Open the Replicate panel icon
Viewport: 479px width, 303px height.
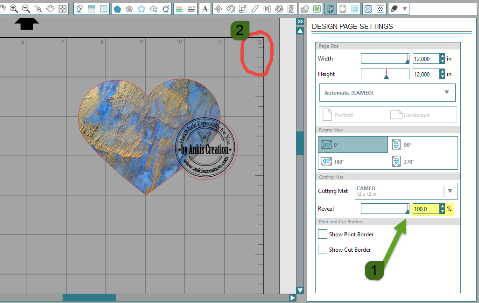pos(279,9)
